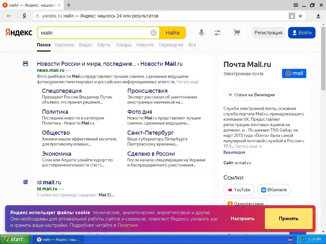Expand description via Читать ещё chevron in sidebar
Viewport: 326px width, 244px height.
pos(248,146)
